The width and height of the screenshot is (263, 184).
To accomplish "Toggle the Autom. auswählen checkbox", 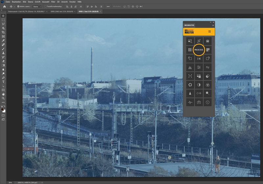I will (18, 6).
